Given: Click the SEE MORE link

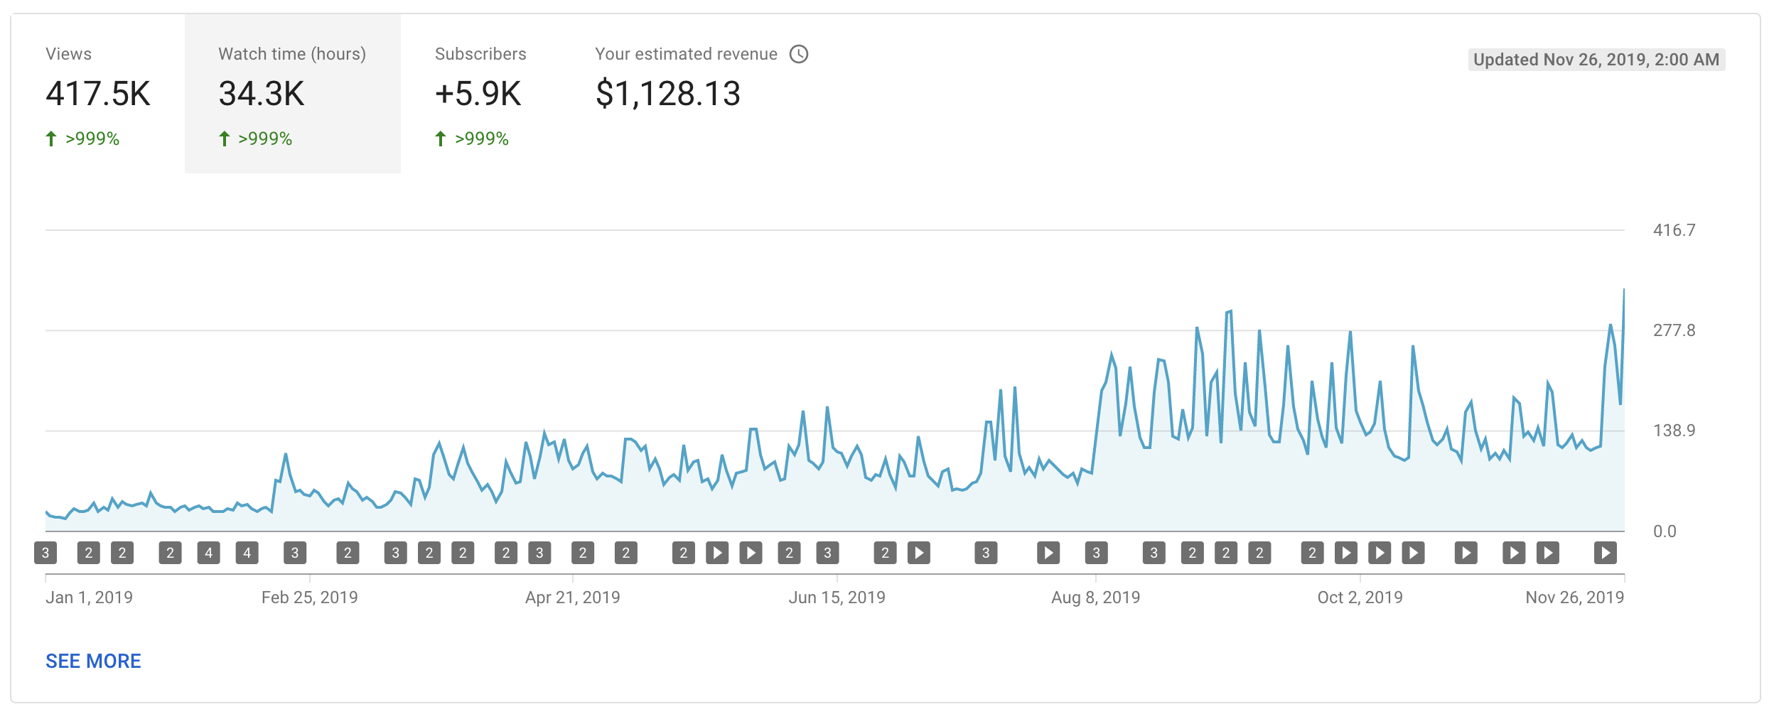Looking at the screenshot, I should 93,661.
